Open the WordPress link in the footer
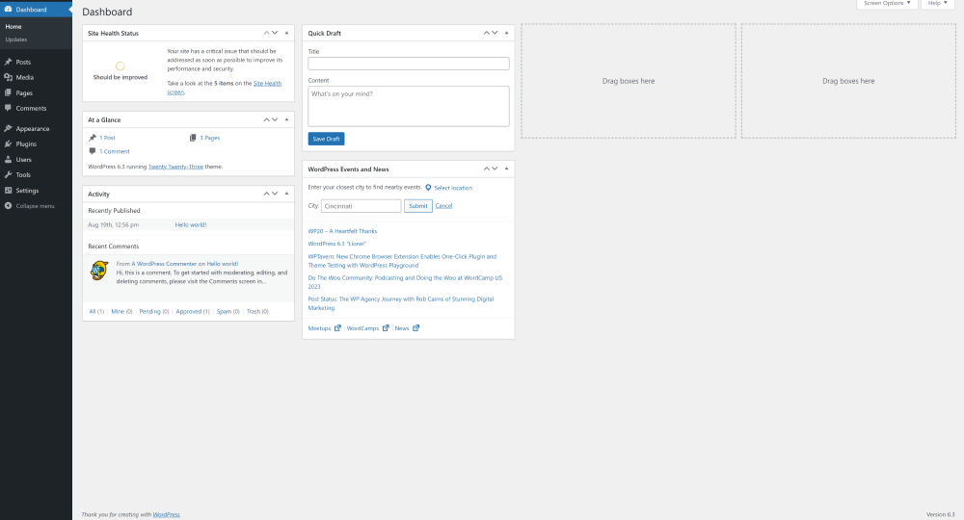The height and width of the screenshot is (520, 964). tap(166, 514)
